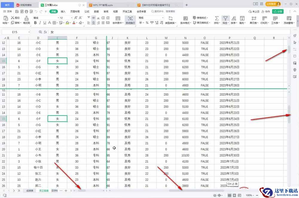The width and height of the screenshot is (299, 198).
Task: Toggle horizontal center alignment
Action: point(93,23)
